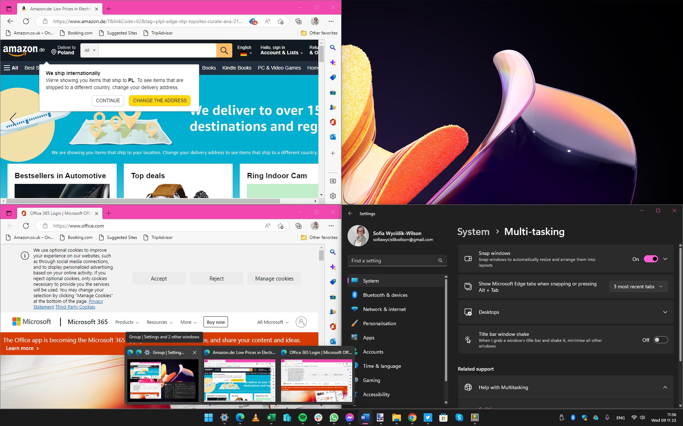Open Accessibility settings category
683x426 pixels.
click(376, 394)
